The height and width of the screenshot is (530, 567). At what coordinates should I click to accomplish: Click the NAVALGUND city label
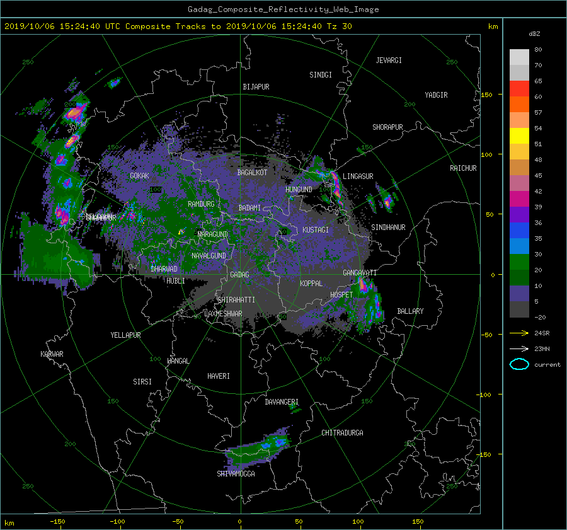tap(209, 255)
